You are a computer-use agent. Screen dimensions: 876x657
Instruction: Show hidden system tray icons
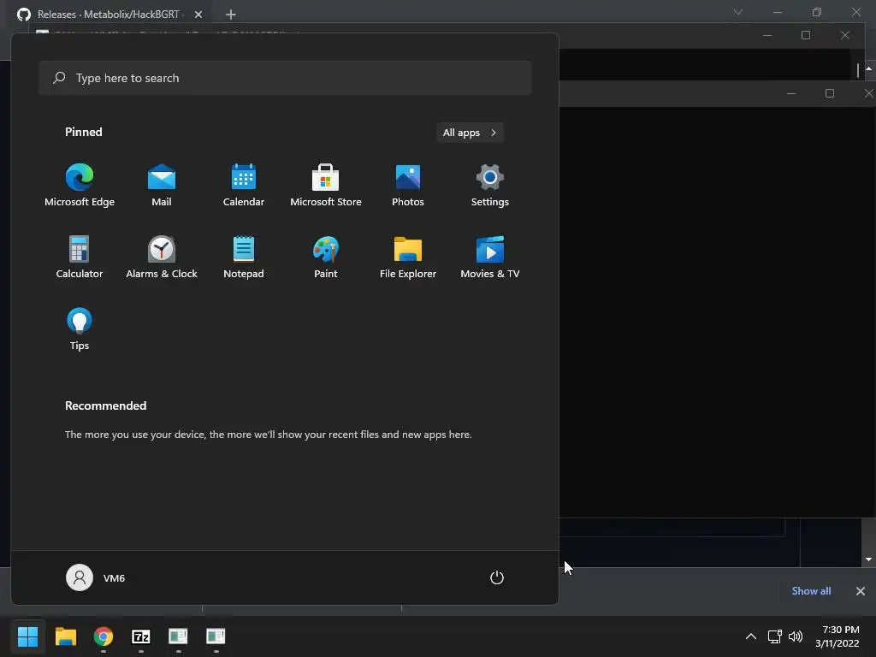tap(751, 636)
